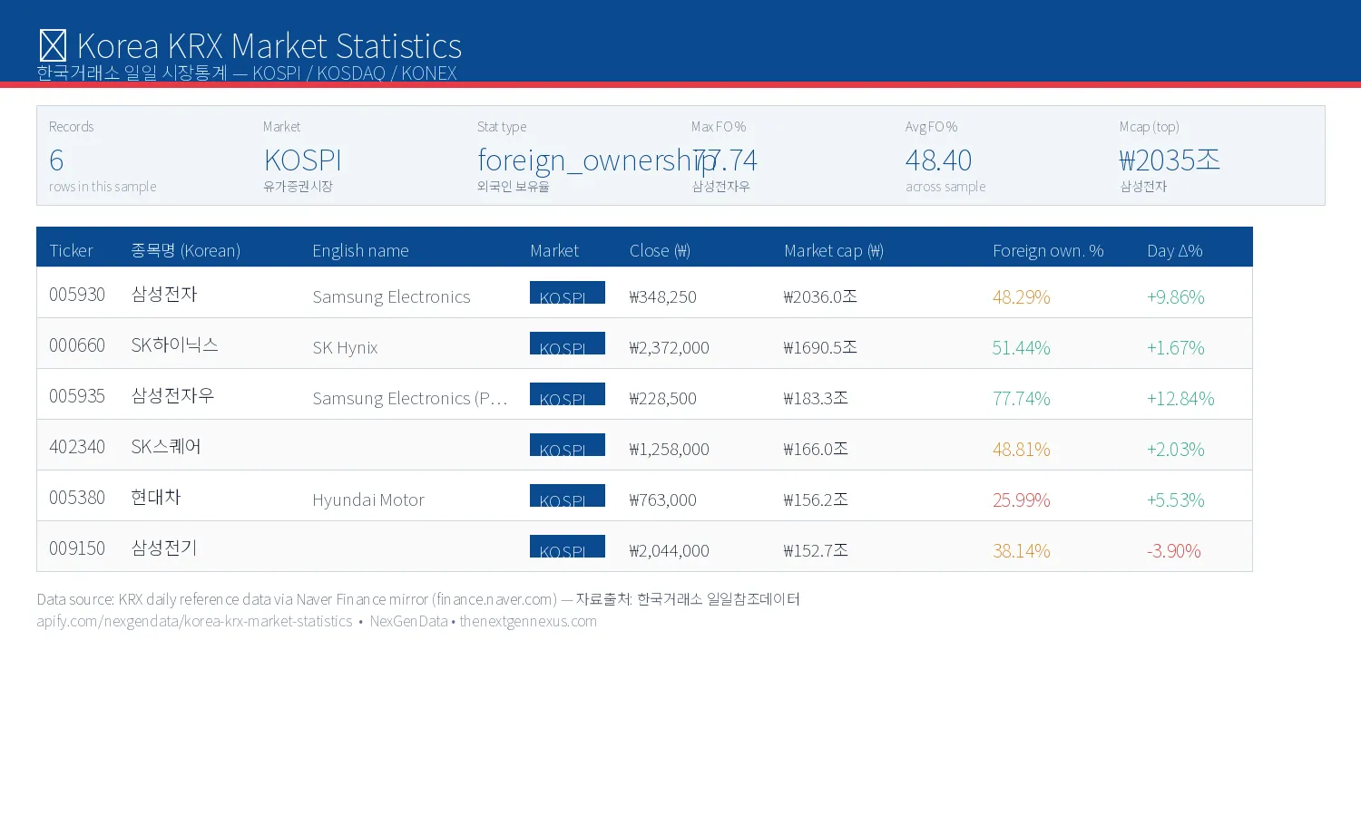Click the Avg FO % value 48.40
This screenshot has width=1361, height=834.
click(x=939, y=160)
